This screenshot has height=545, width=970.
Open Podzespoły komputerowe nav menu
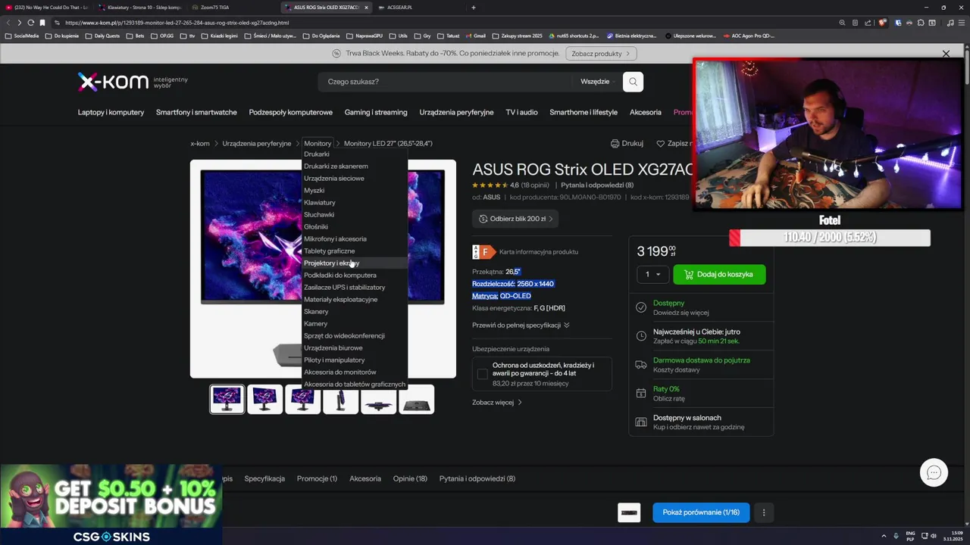[x=291, y=112]
